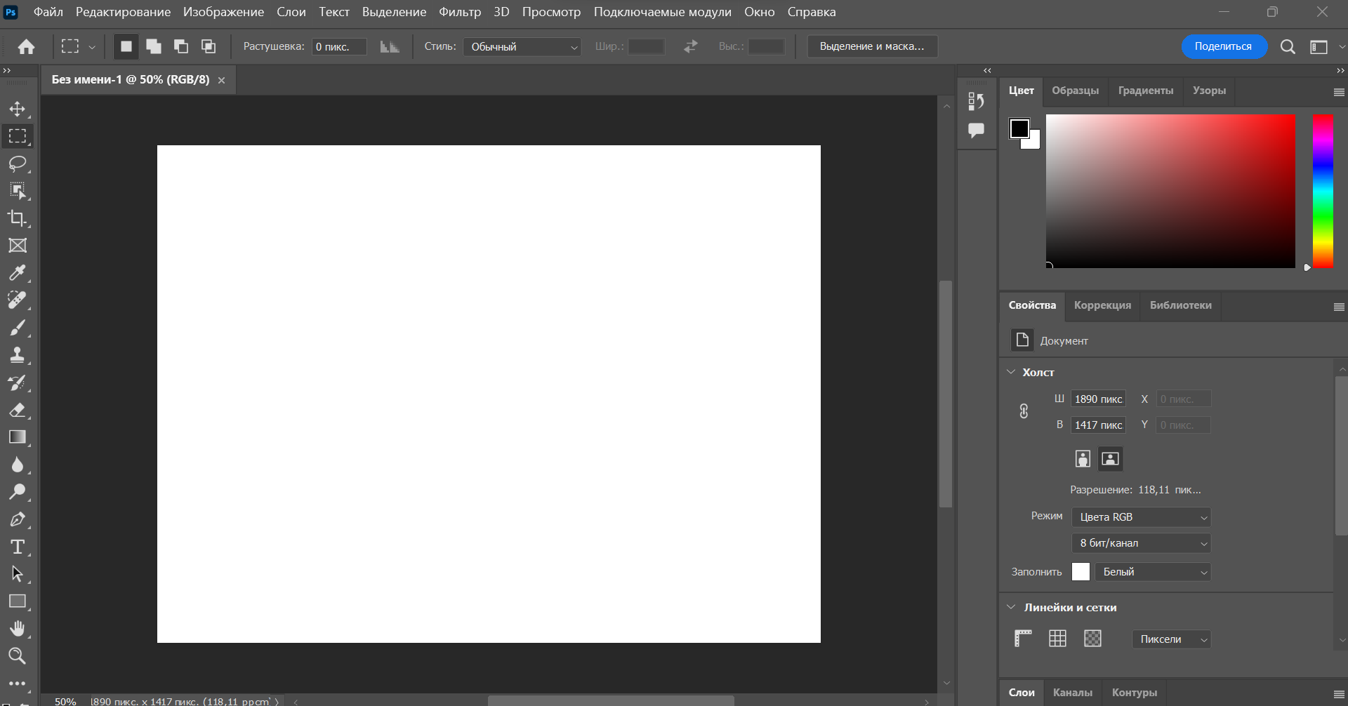
Task: Pick the Eyedropper tool
Action: pos(18,273)
